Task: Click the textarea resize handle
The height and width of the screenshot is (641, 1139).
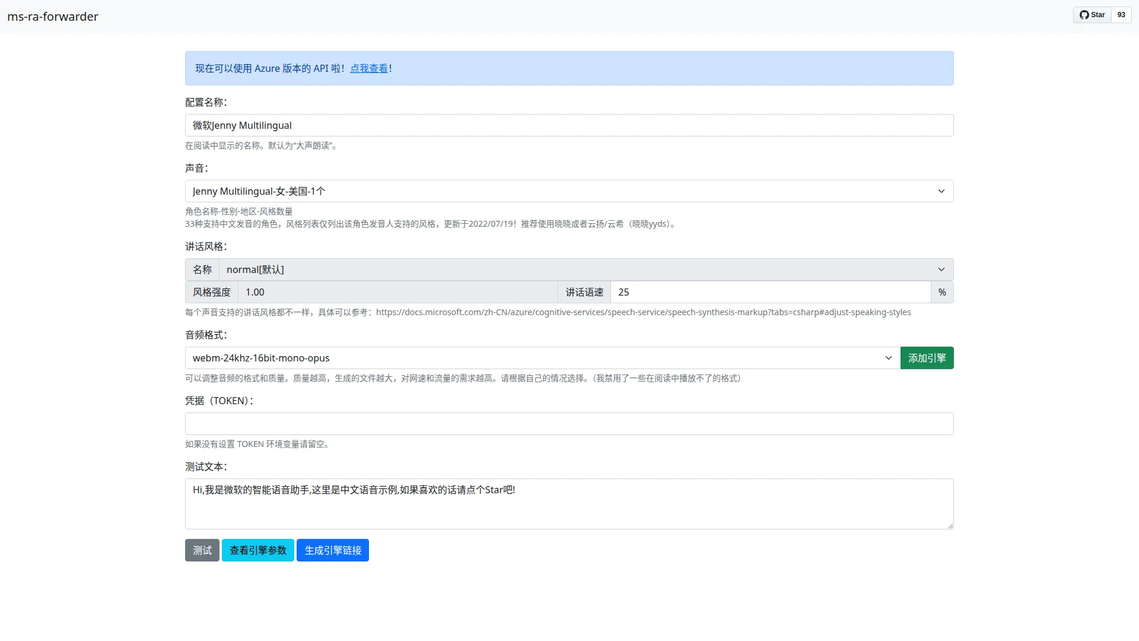Action: pyautogui.click(x=950, y=525)
